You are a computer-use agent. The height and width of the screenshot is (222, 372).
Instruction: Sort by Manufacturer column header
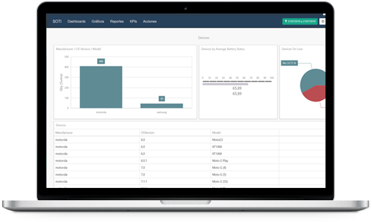coord(64,133)
